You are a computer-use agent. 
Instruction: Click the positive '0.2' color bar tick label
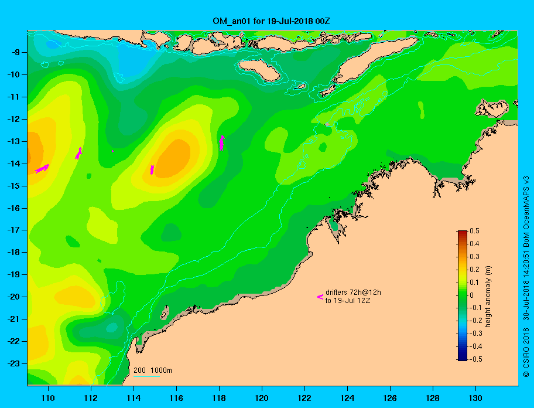click(474, 270)
